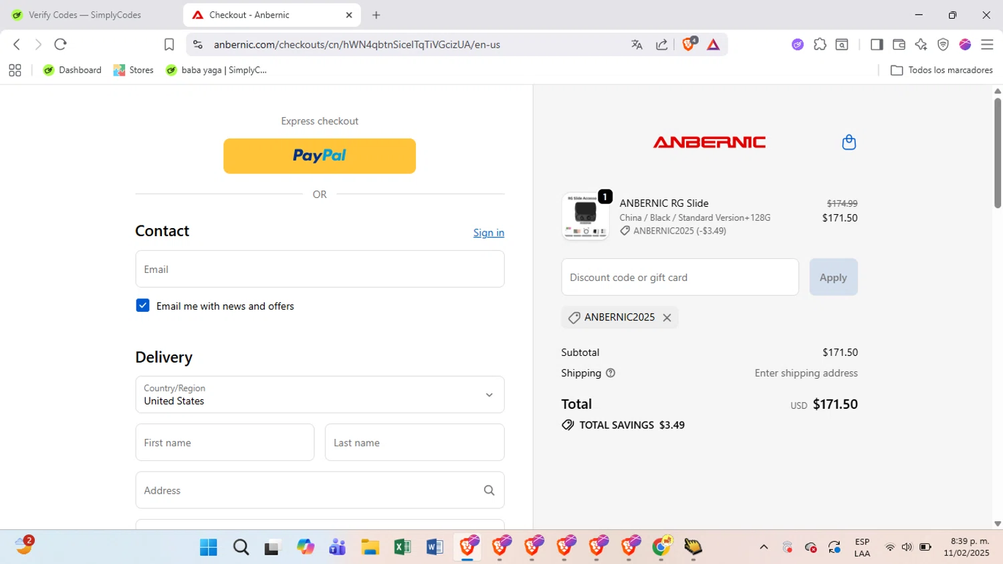This screenshot has height=564, width=1003.
Task: Show hidden system tray icons chevron
Action: click(x=764, y=547)
